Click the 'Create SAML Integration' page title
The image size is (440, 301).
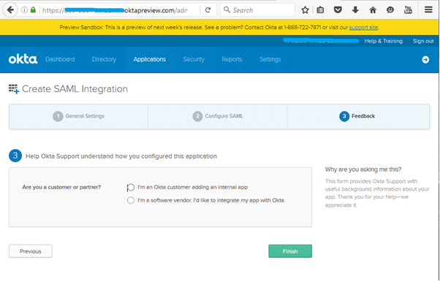[x=75, y=89]
